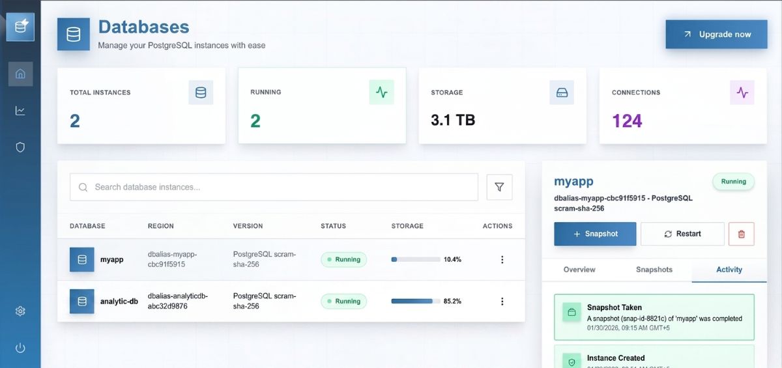The width and height of the screenshot is (782, 368).
Task: Click the 10.4% storage label
Action: (452, 259)
